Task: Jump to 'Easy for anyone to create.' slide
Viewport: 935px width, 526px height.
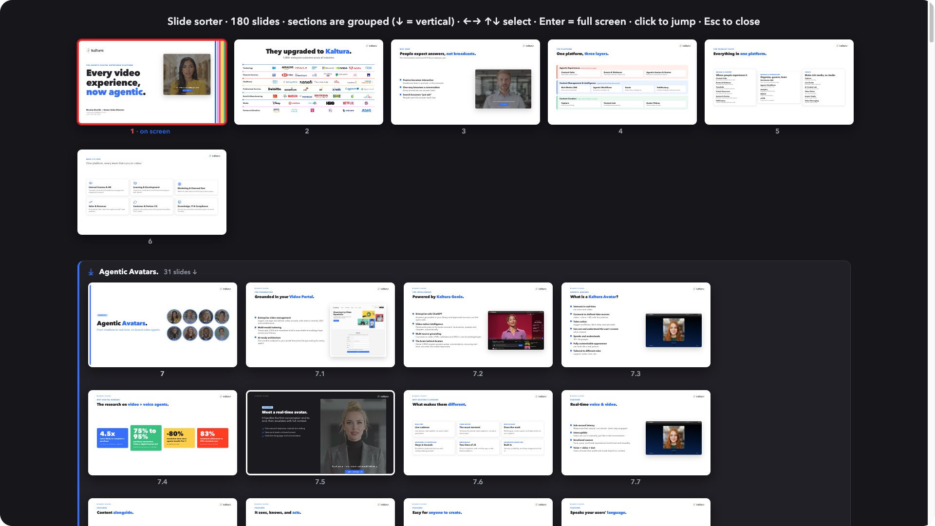Action: point(478,512)
